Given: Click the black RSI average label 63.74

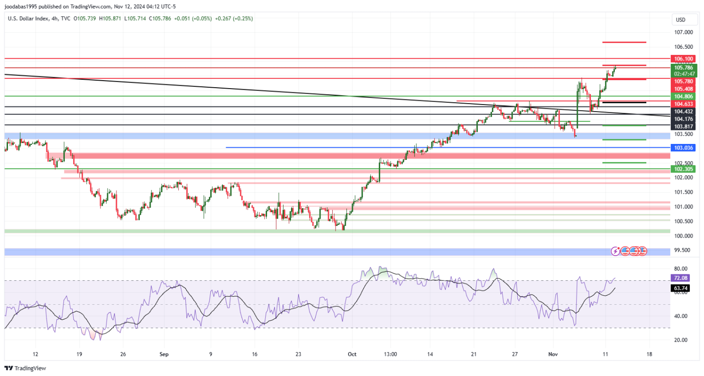Looking at the screenshot, I should 681,288.
